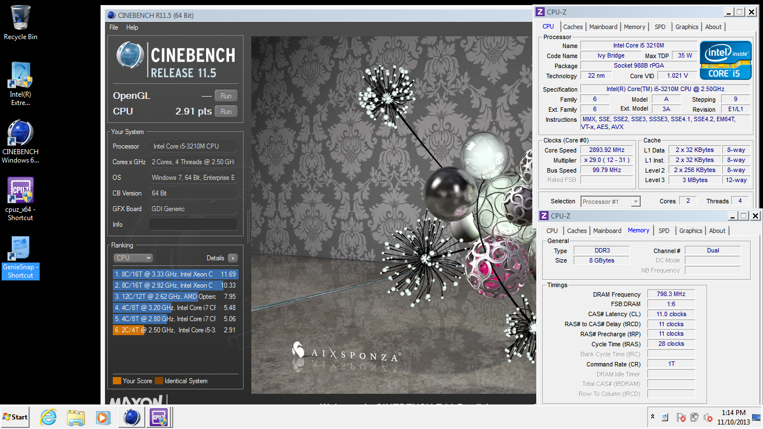Click the rendered scene preview image
Screen dimensions: 763x429
click(x=393, y=215)
